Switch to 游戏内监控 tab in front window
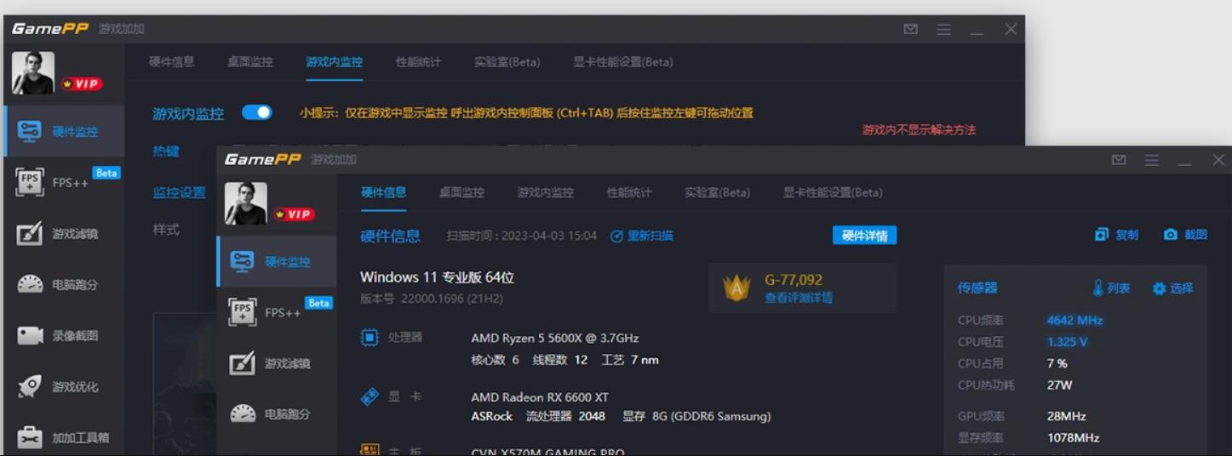The height and width of the screenshot is (456, 1232). (x=545, y=192)
